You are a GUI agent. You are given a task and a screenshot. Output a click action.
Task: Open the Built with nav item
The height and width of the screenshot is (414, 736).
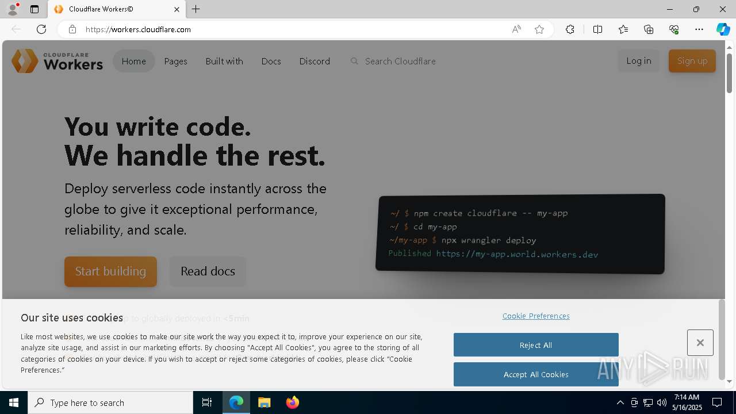tap(224, 61)
